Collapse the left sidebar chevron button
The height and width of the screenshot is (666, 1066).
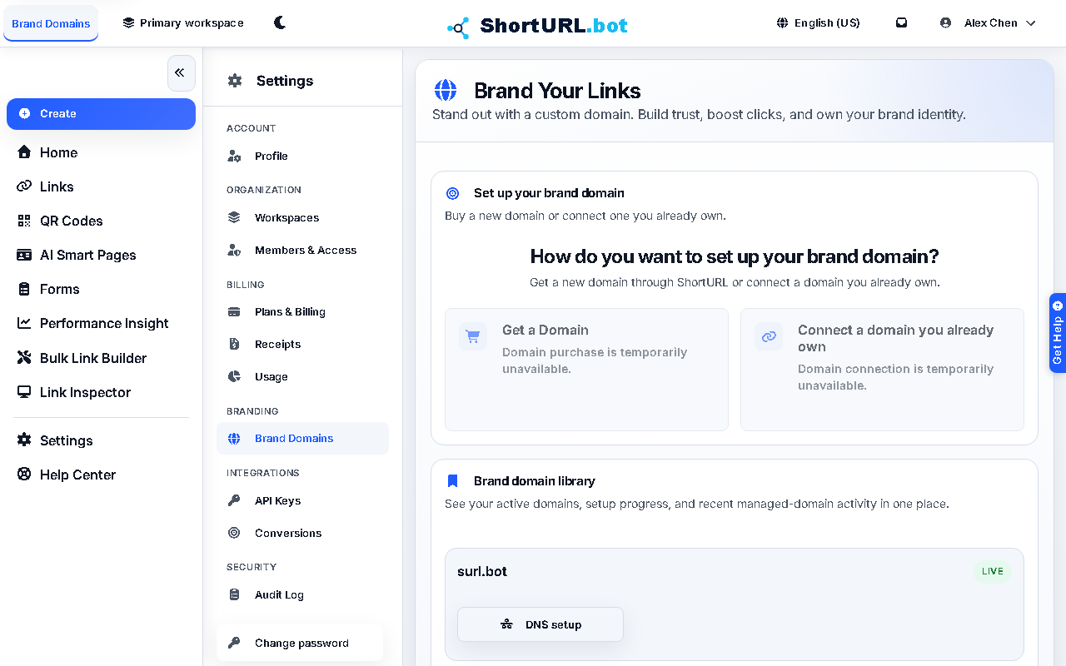coord(181,73)
